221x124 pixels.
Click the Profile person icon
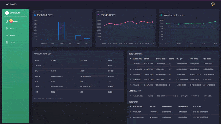pyautogui.click(x=7, y=42)
